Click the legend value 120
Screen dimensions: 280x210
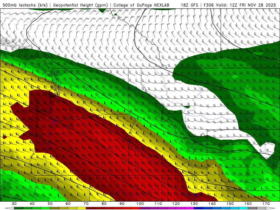point(176,204)
